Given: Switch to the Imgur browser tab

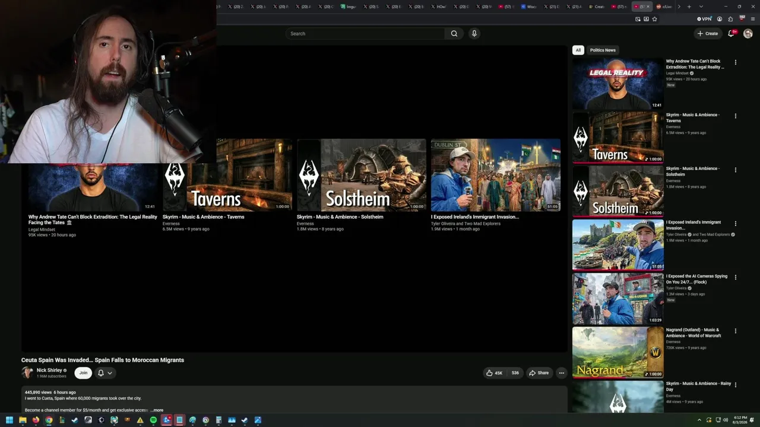Looking at the screenshot, I should 347,7.
